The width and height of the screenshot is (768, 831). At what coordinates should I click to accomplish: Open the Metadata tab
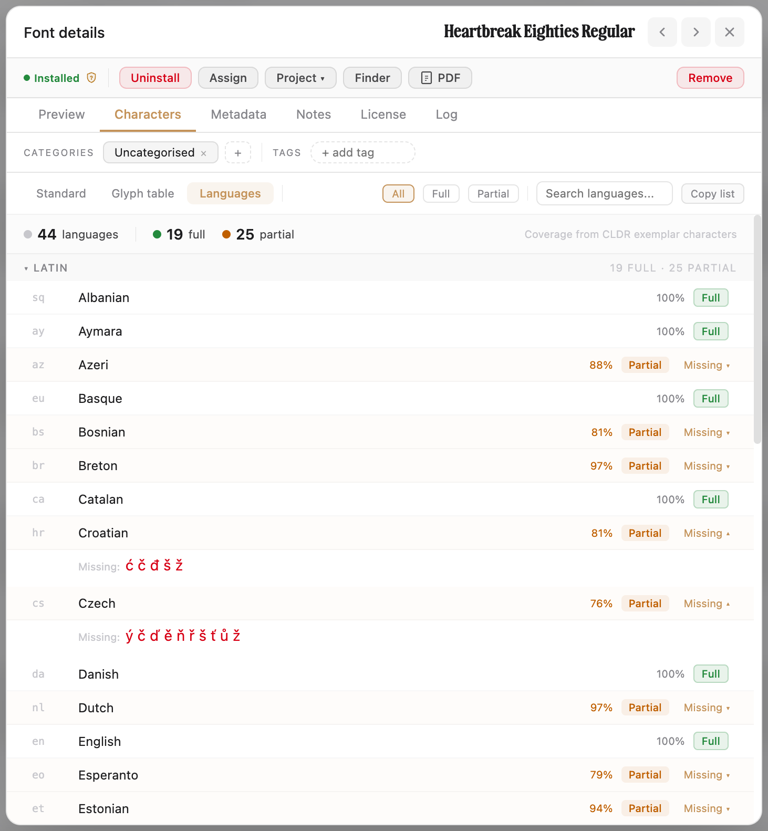point(238,115)
